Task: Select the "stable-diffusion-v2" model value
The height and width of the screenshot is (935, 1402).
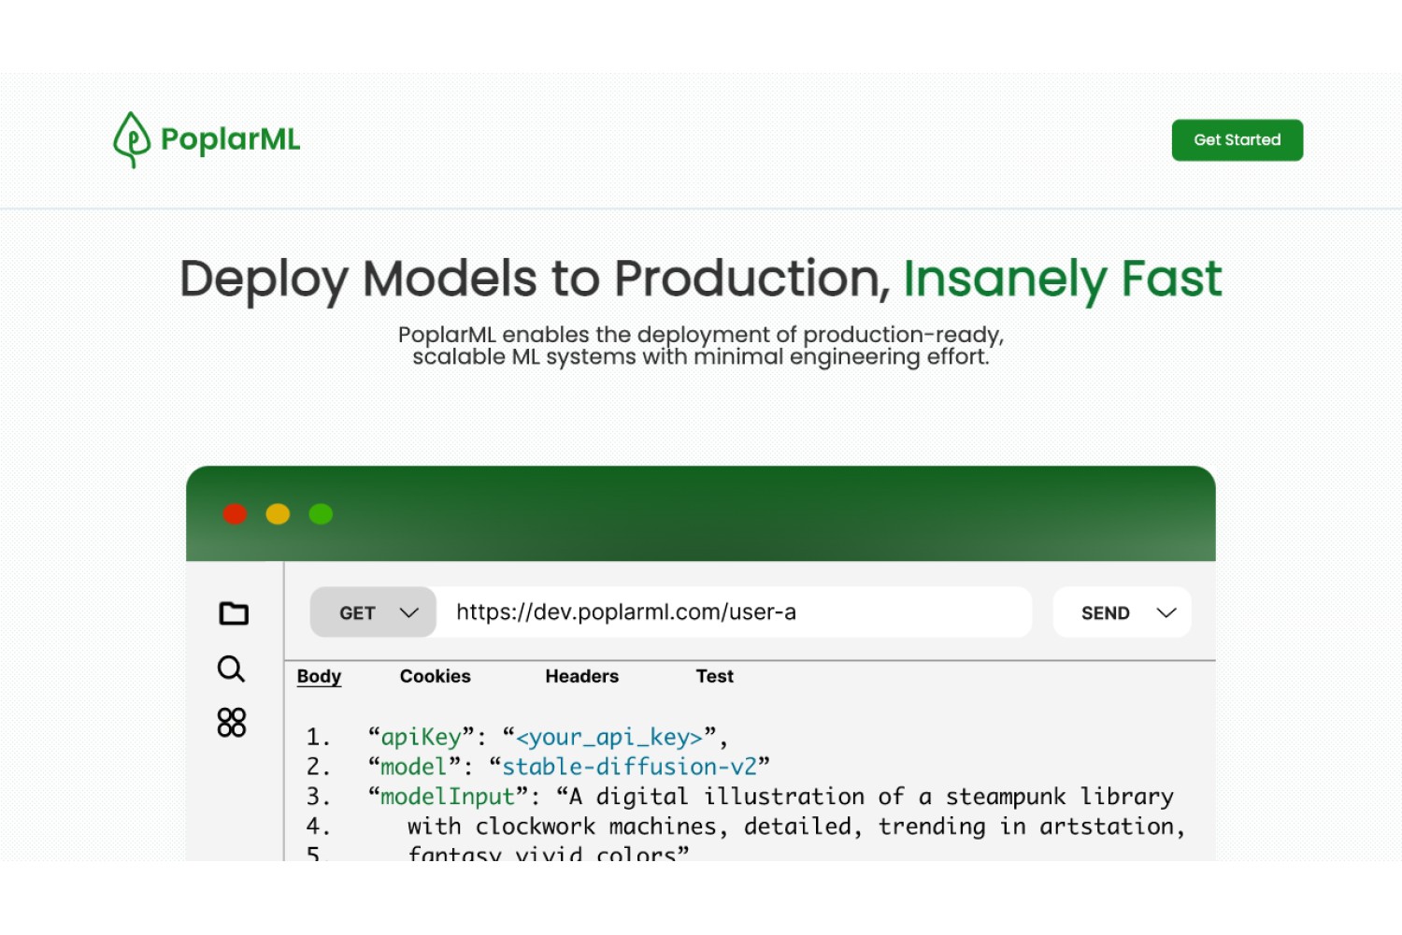Action: click(x=629, y=767)
